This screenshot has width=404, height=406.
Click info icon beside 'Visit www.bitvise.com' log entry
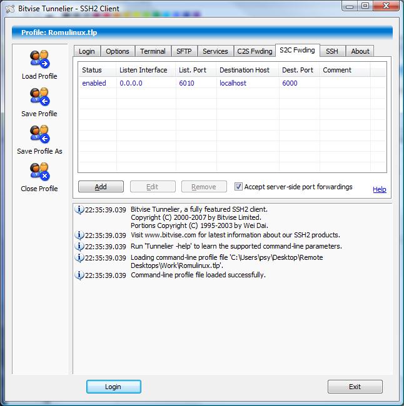point(79,235)
